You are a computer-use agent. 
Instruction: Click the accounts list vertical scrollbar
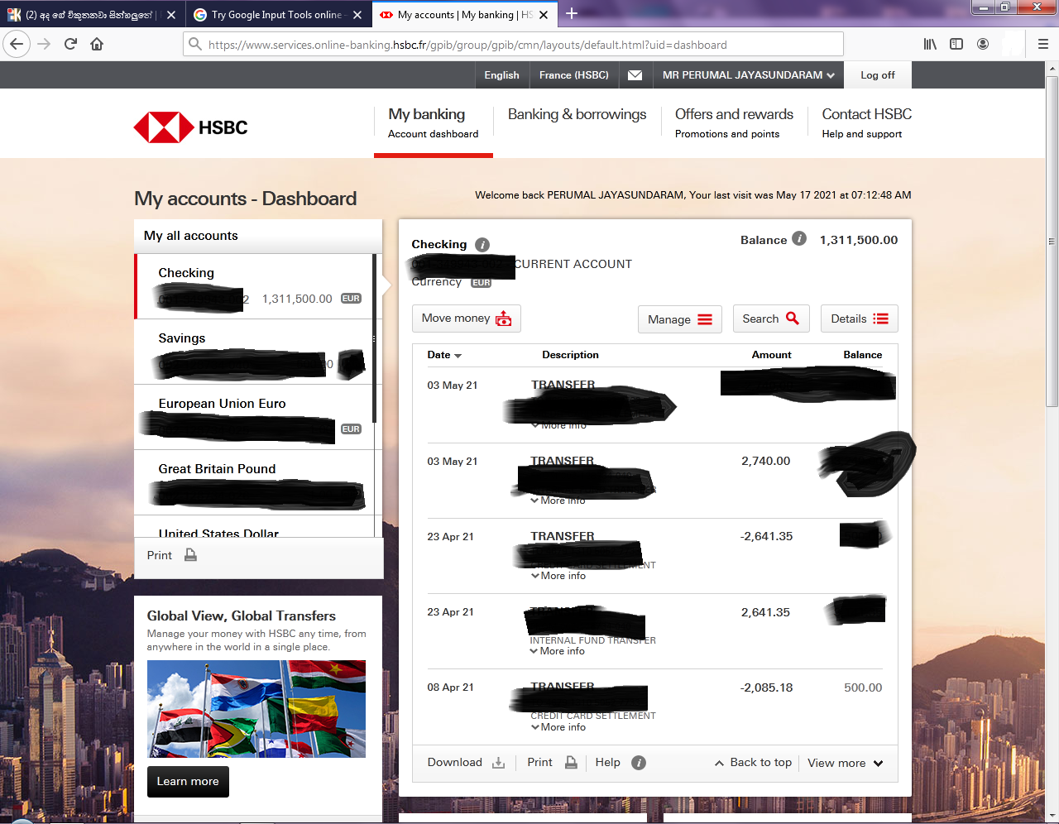(375, 339)
